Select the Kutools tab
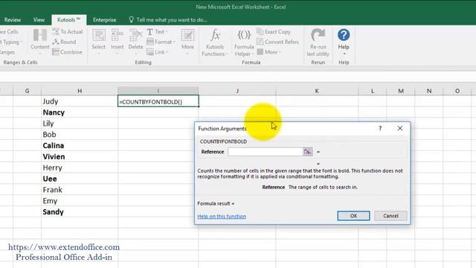The image size is (476, 268). click(x=68, y=20)
